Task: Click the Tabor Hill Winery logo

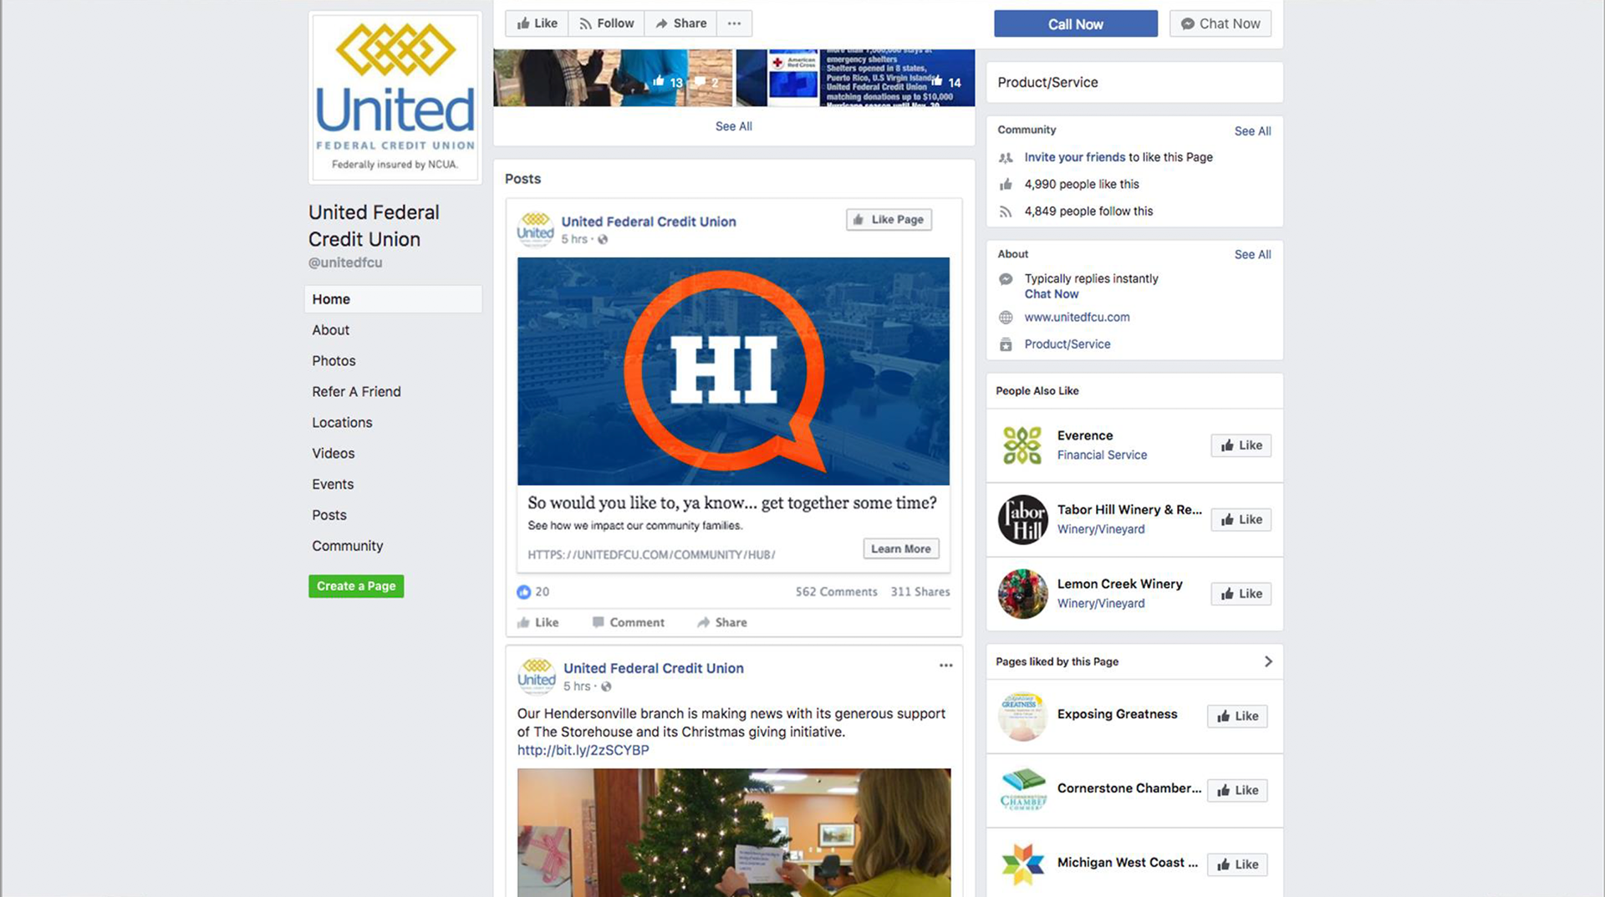Action: [x=1022, y=519]
